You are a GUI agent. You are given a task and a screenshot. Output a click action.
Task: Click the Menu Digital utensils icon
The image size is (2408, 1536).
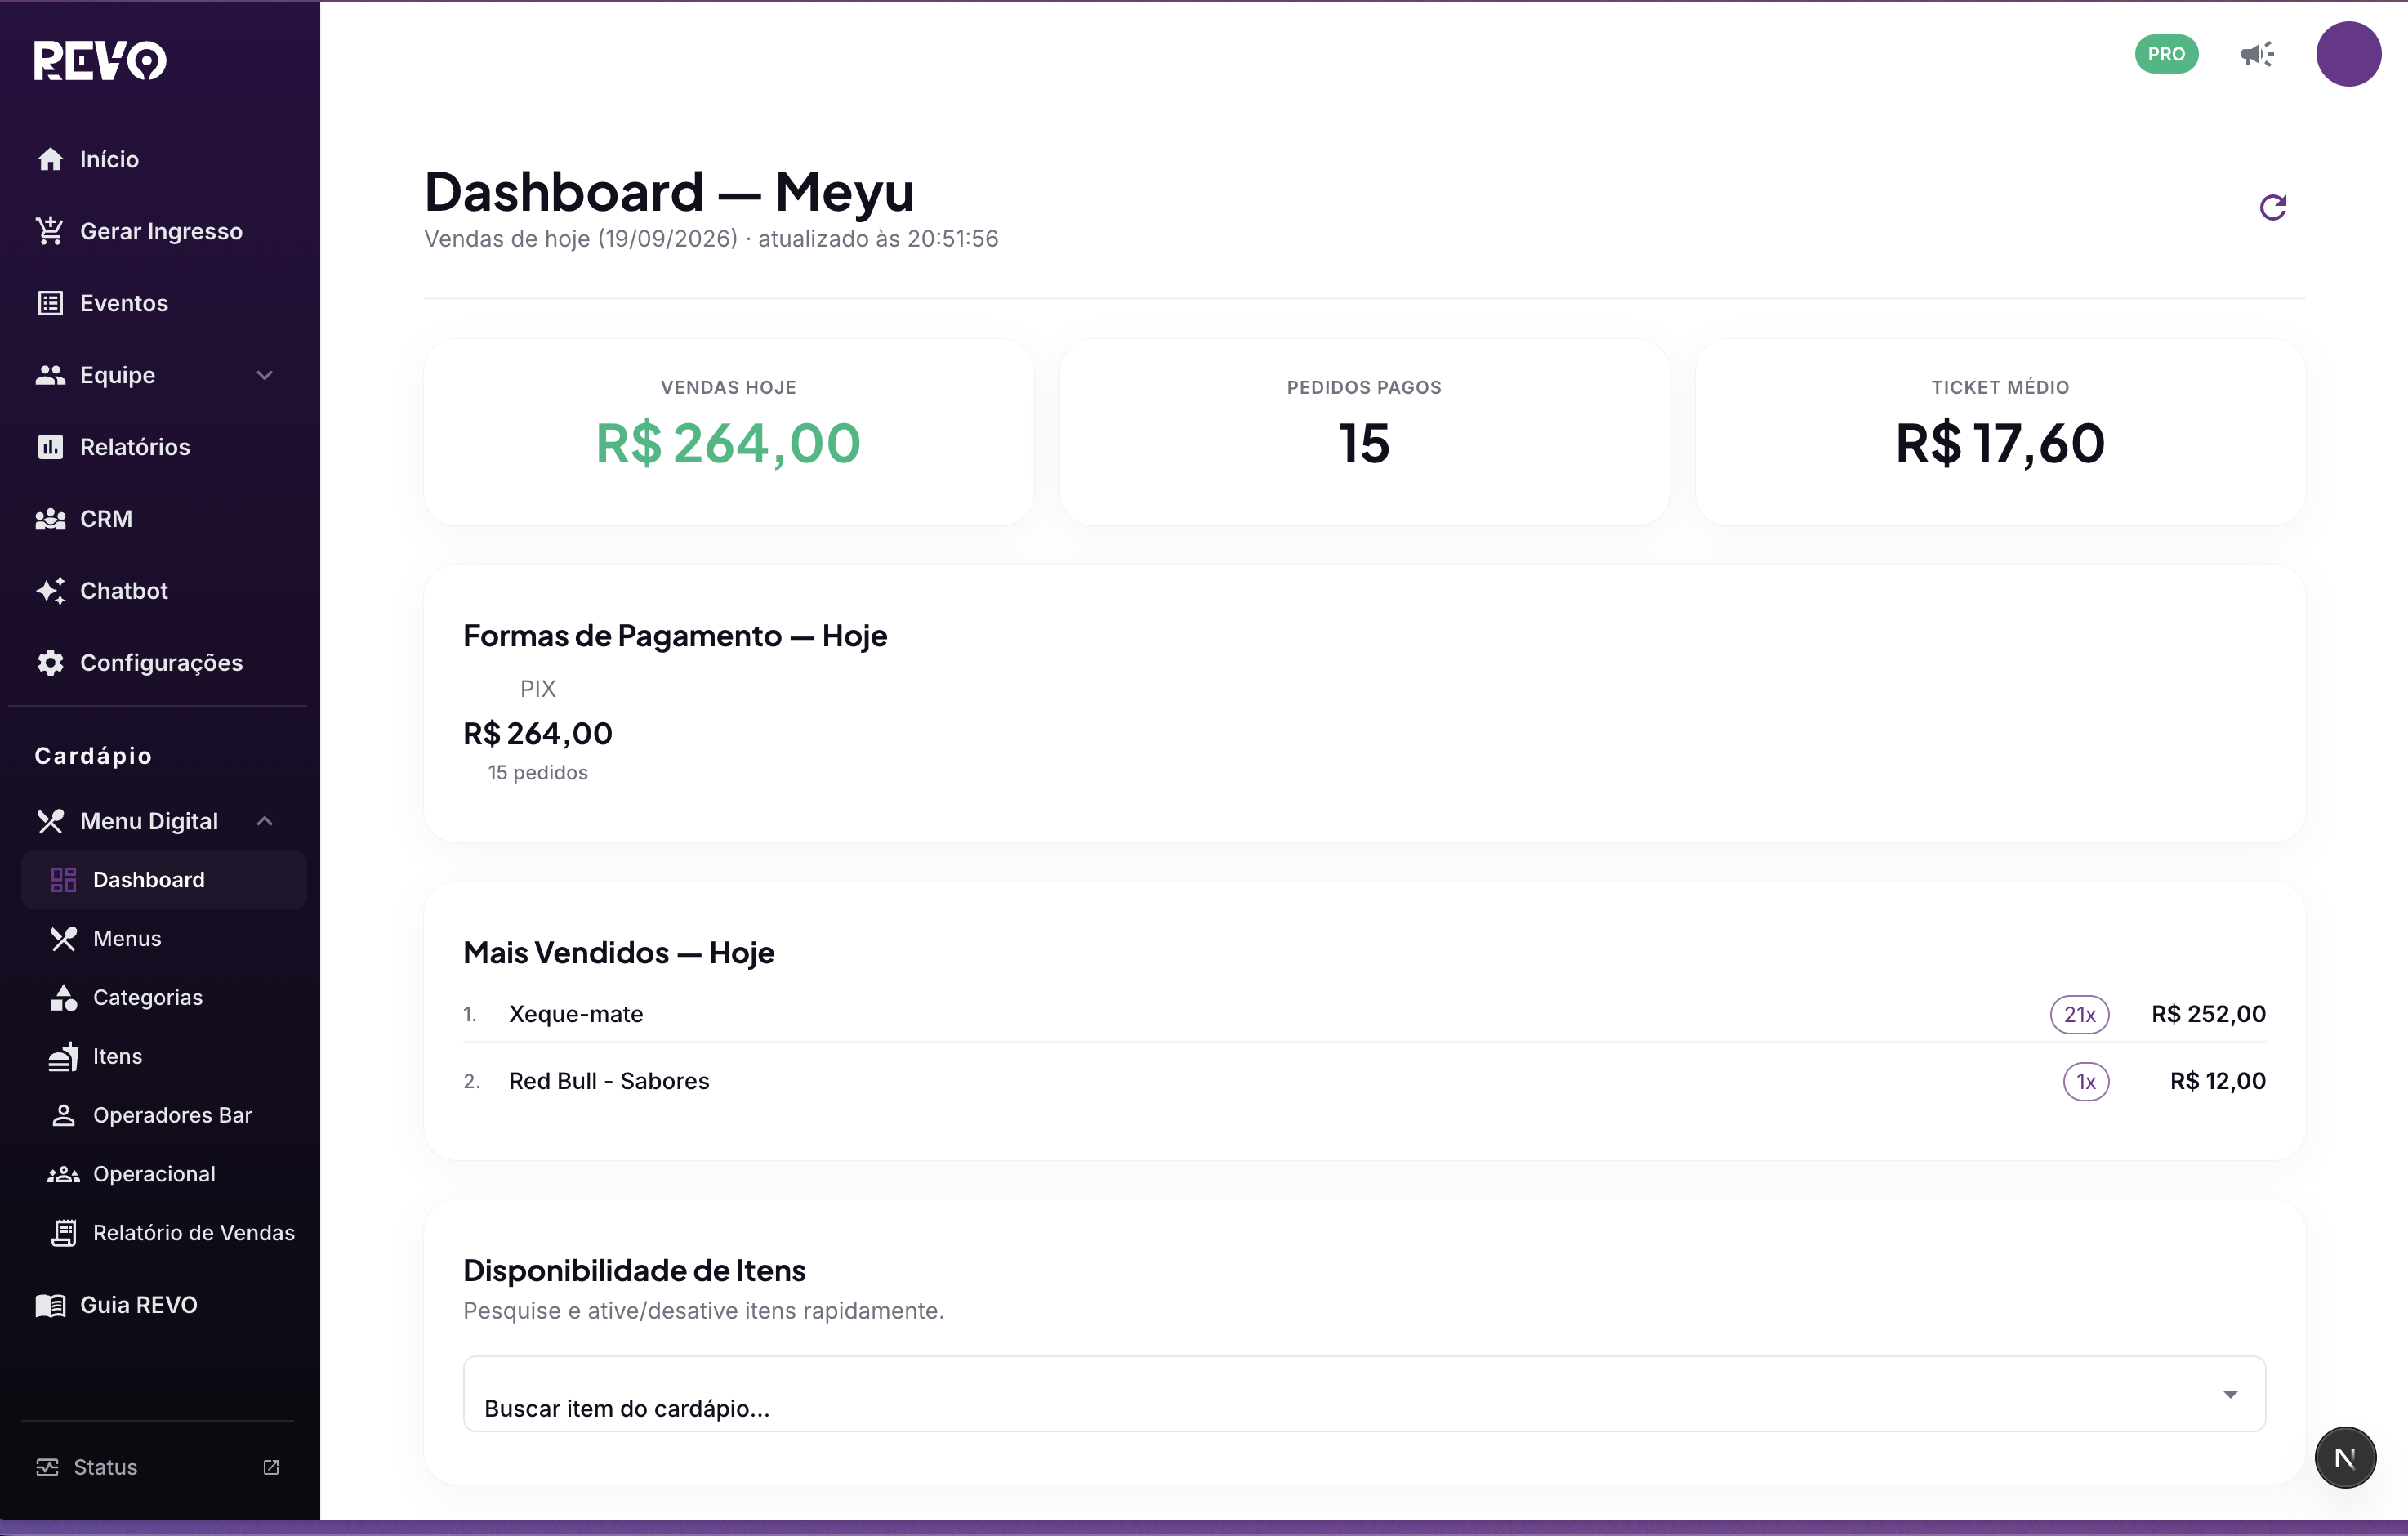pos(50,821)
